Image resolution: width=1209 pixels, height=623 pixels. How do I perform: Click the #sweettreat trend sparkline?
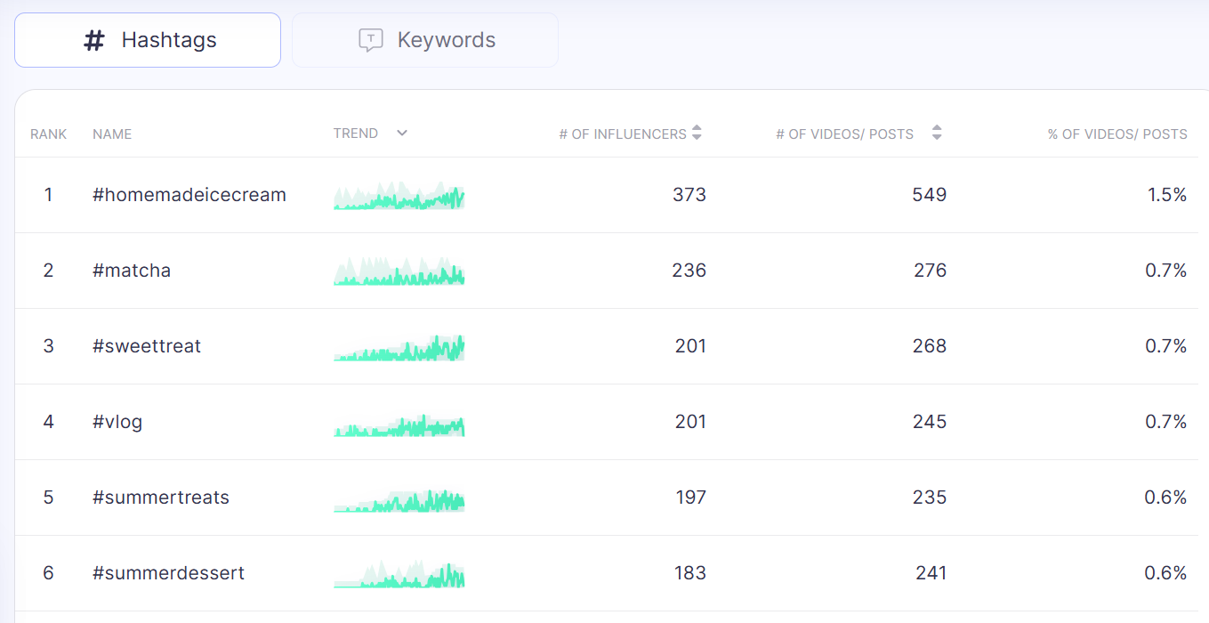(x=399, y=347)
